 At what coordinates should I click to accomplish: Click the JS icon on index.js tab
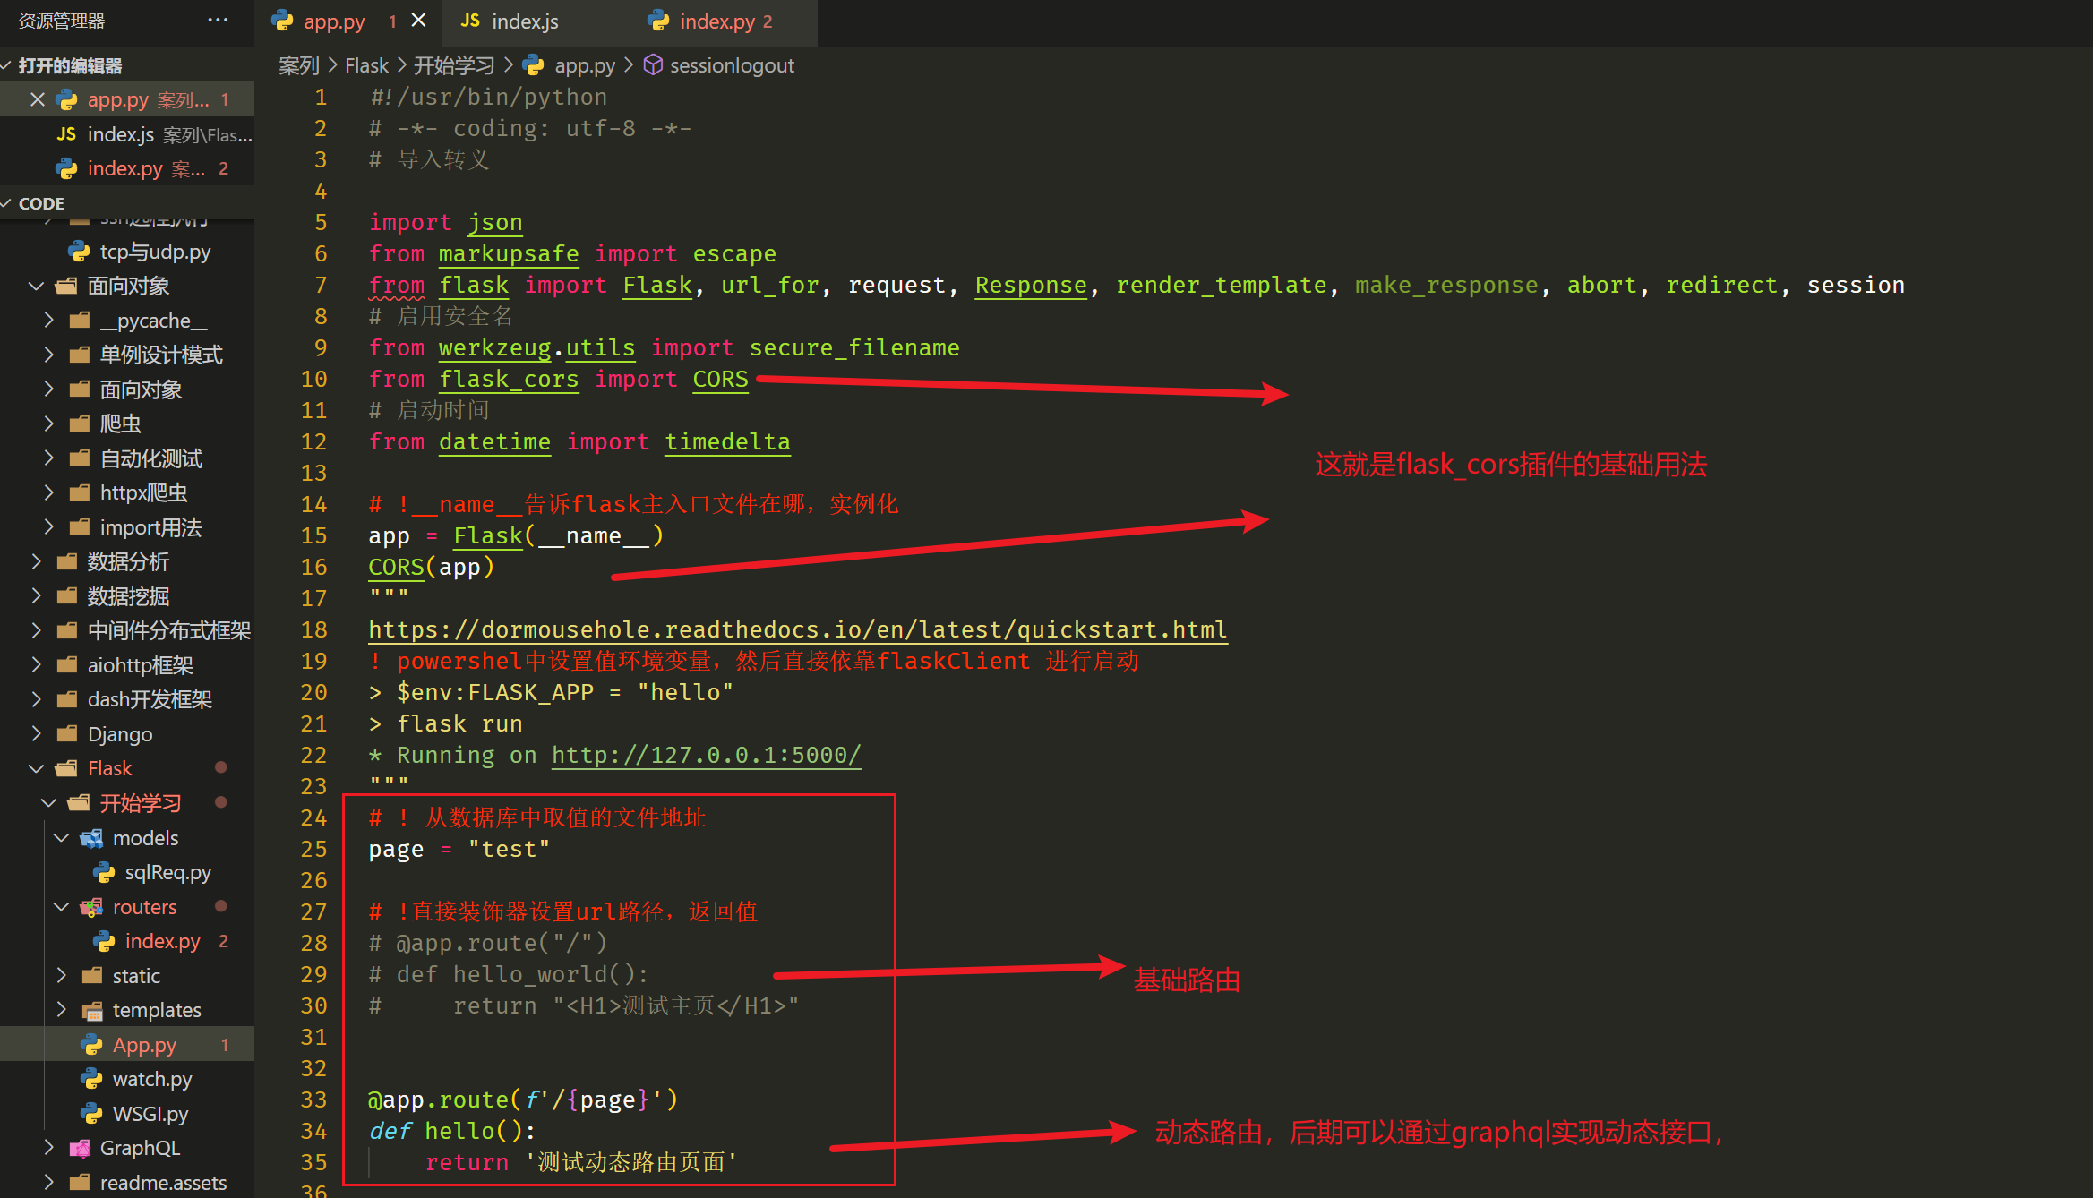(x=470, y=21)
